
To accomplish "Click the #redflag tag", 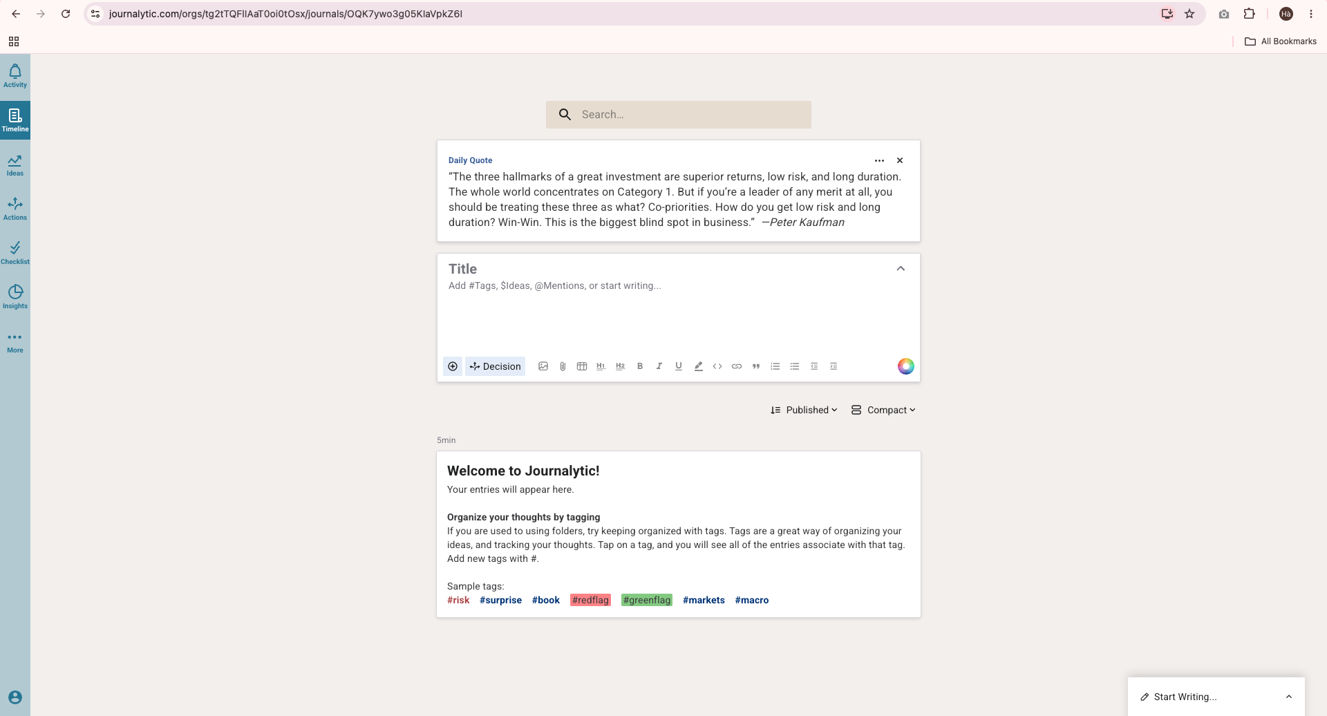I will [x=590, y=600].
